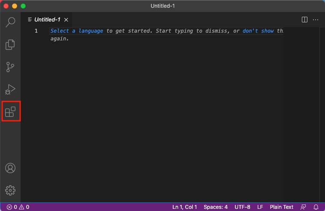Open the notifications bell
Viewport: 325px width, 211px height.
tap(316, 207)
